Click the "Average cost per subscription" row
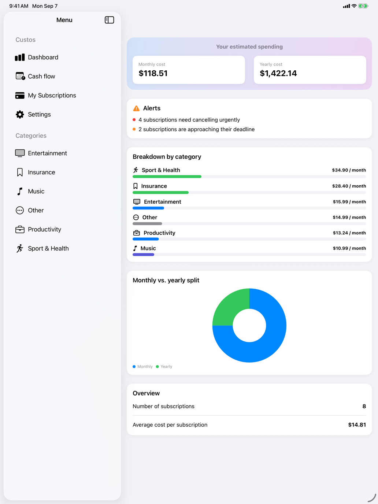378x504 pixels. [249, 425]
